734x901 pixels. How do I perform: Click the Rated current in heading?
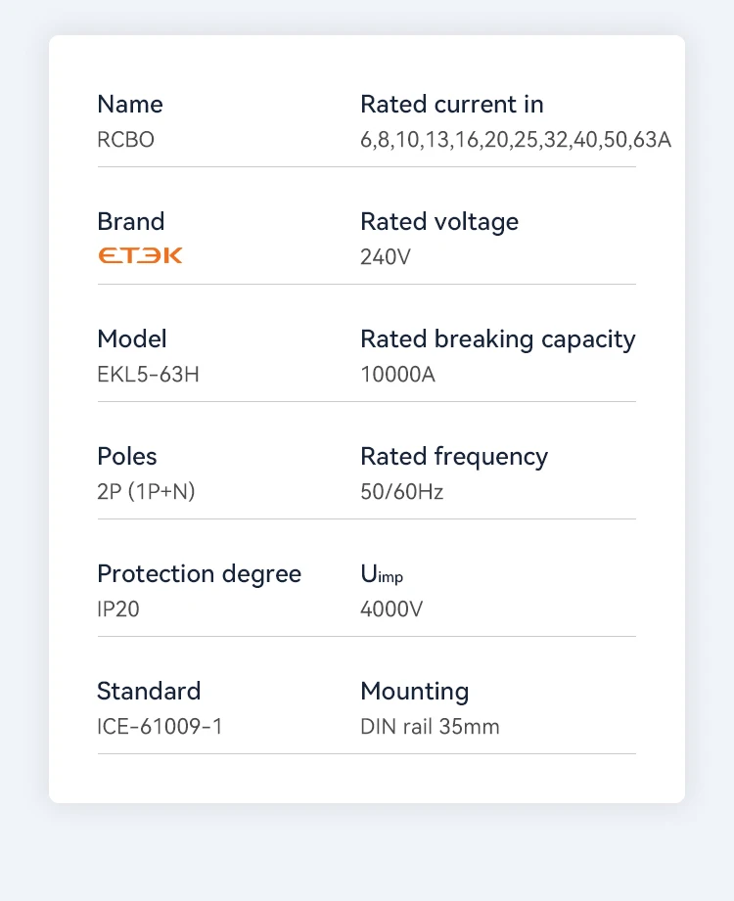pyautogui.click(x=452, y=105)
